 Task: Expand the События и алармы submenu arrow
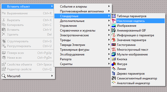(x=109, y=6)
